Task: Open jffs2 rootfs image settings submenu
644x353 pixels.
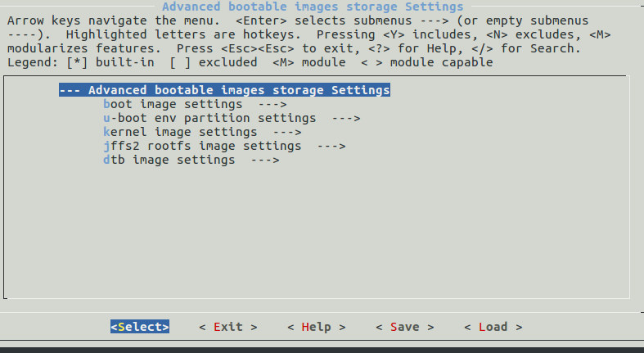Action: (224, 146)
